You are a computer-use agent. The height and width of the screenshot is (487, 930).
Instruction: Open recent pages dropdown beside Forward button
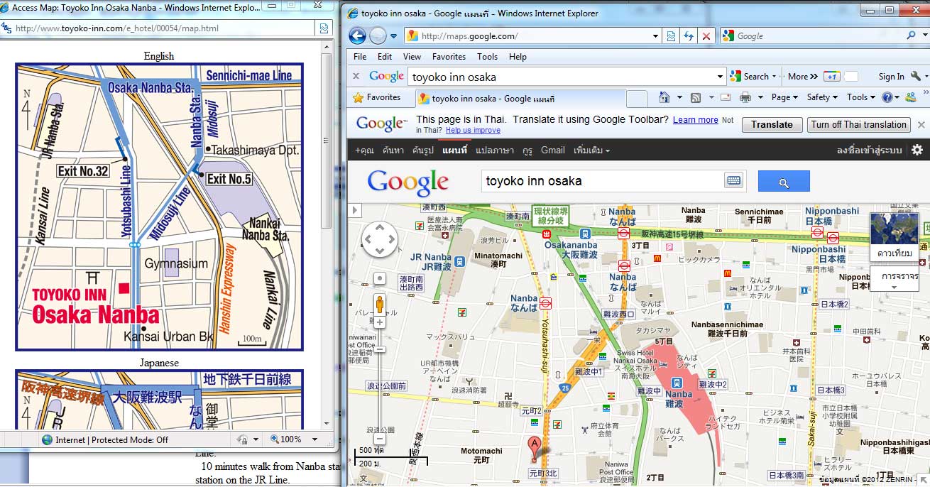point(394,36)
